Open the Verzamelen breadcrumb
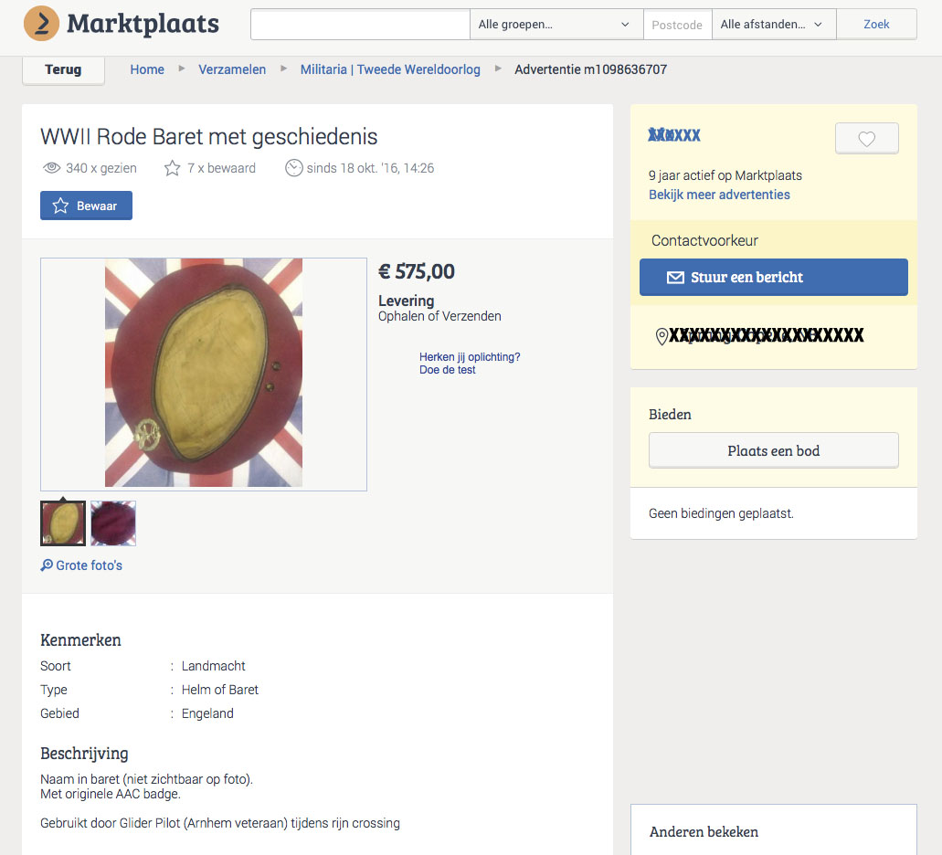Image resolution: width=942 pixels, height=855 pixels. [232, 69]
